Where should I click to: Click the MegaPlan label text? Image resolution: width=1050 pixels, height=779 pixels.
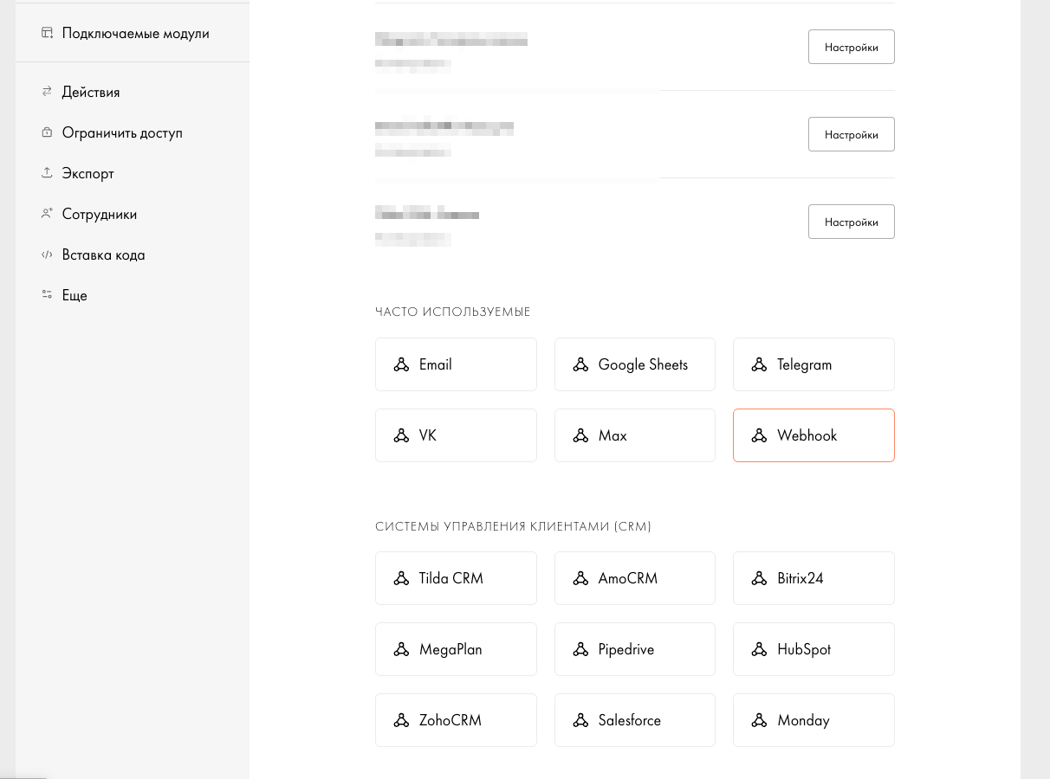[x=450, y=648]
